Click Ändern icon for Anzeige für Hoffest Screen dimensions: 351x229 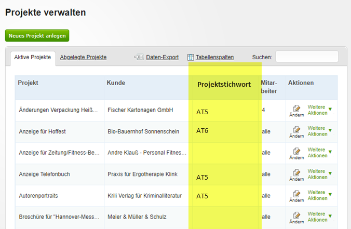296,132
